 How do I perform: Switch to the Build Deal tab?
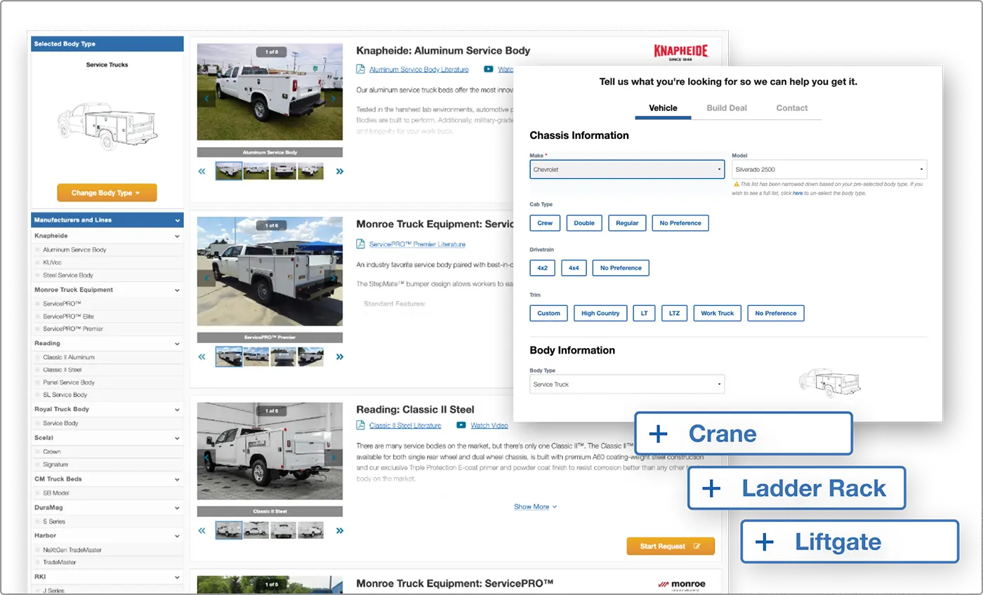tap(727, 108)
